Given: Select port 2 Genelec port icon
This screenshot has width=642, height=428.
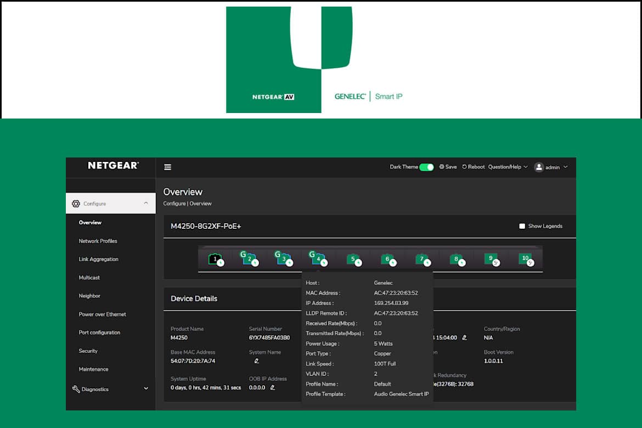Looking at the screenshot, I should [x=250, y=259].
